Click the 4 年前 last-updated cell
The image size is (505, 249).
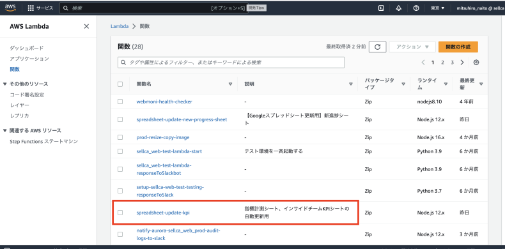[467, 102]
